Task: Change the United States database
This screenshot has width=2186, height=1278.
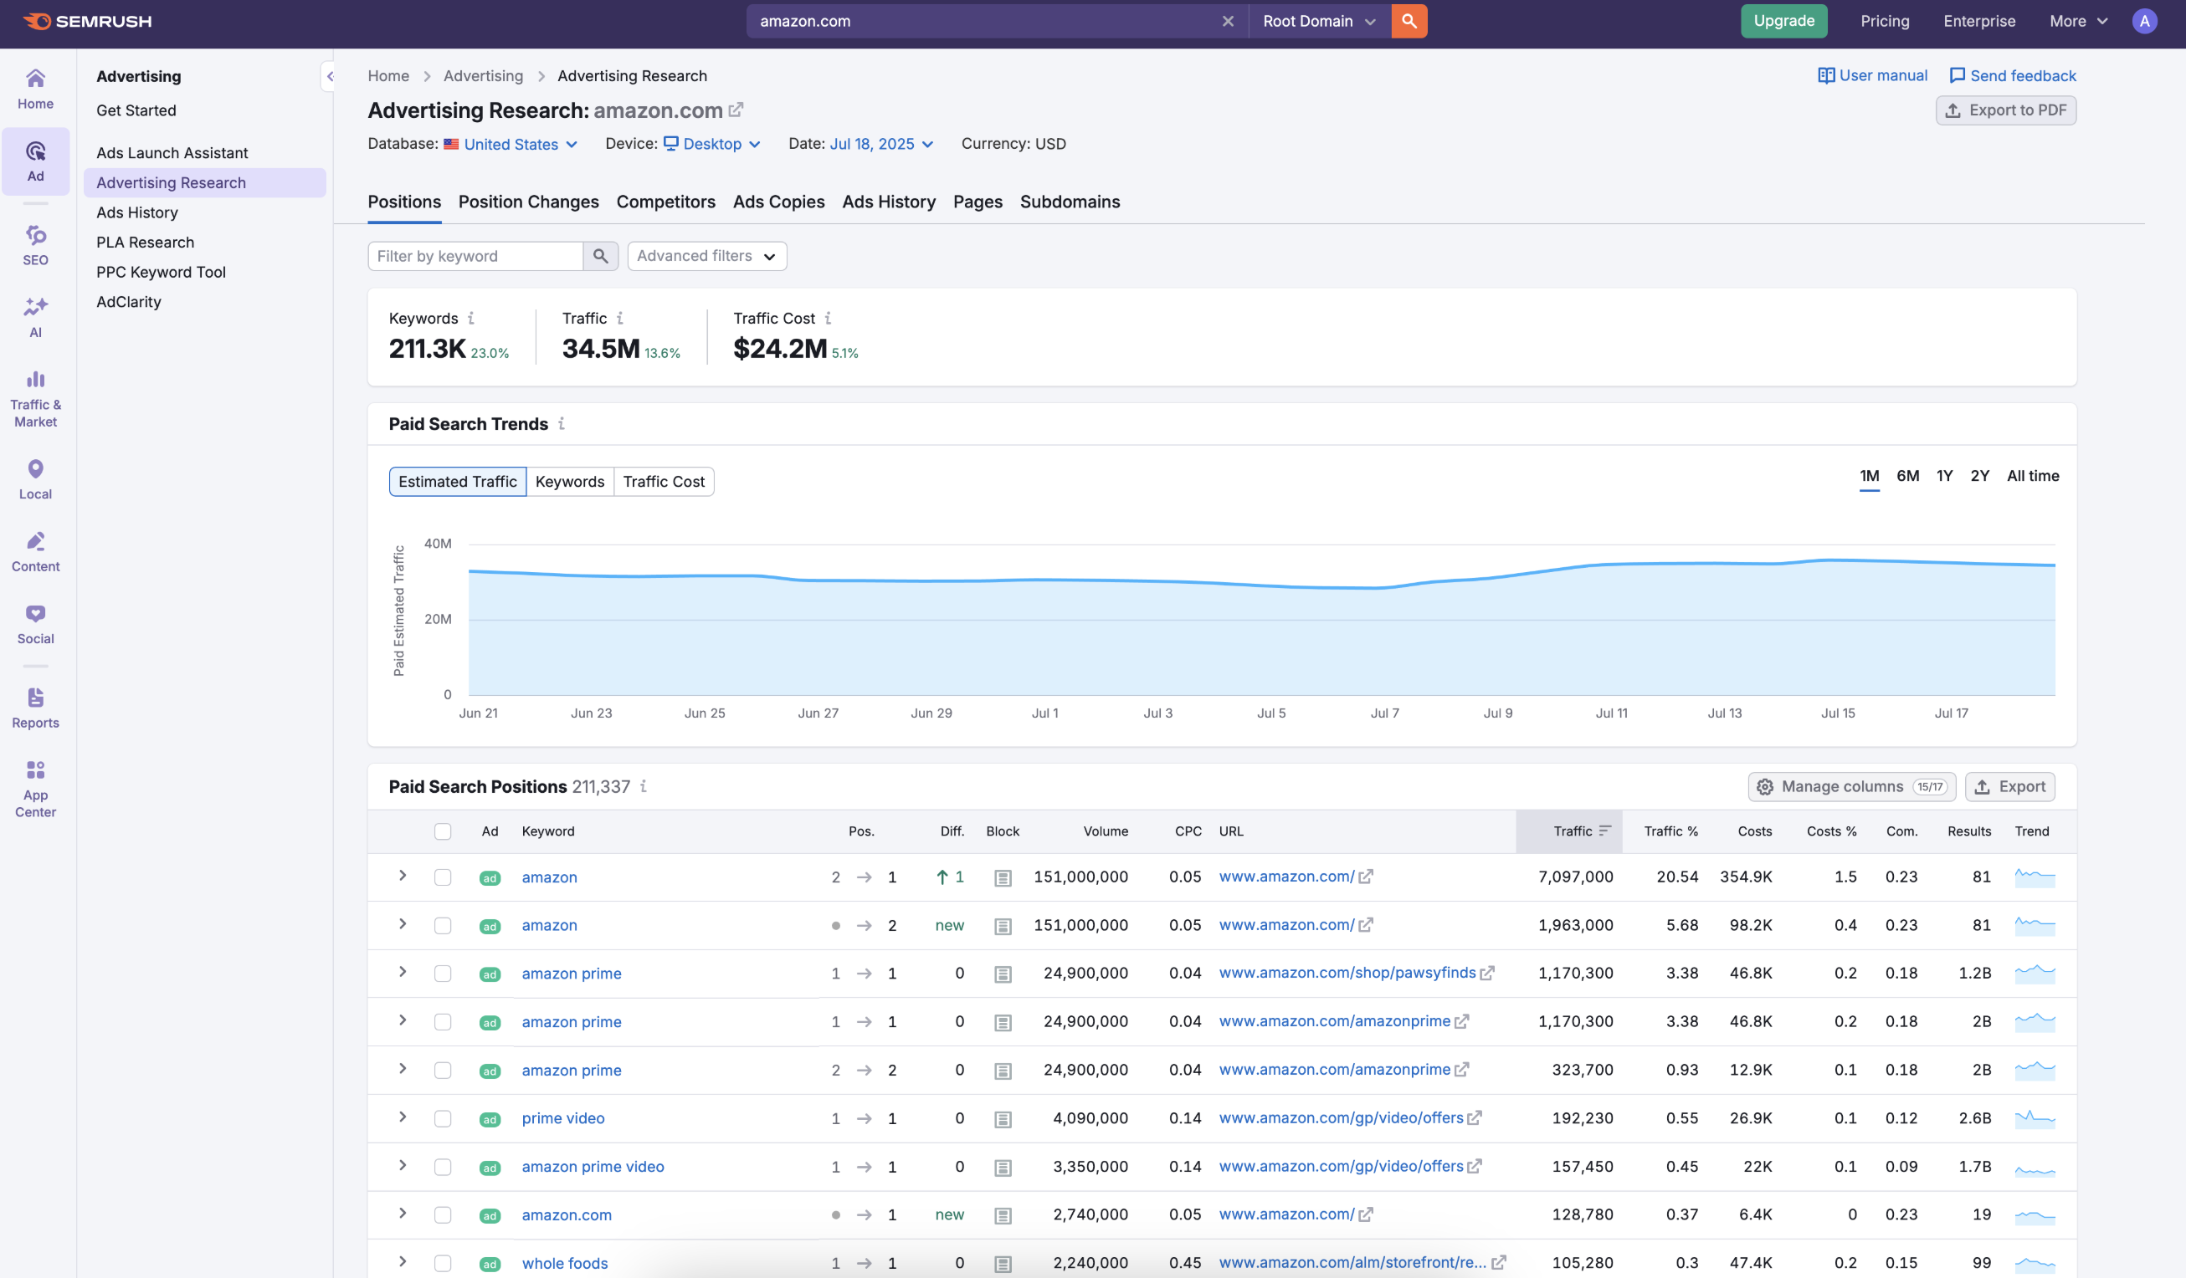Action: [x=511, y=144]
